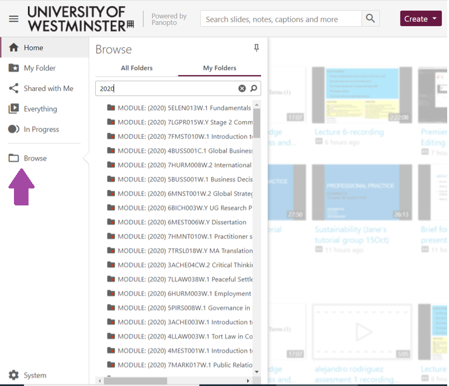Clear the 2020 folder search text
449x386 pixels.
(242, 88)
